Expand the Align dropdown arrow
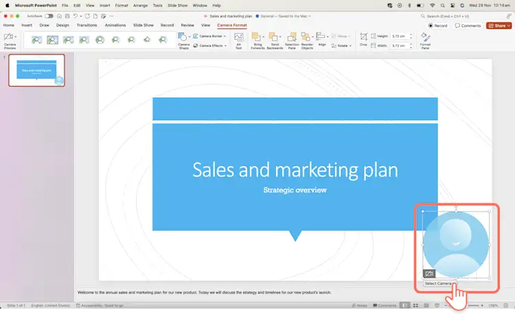This screenshot has width=515, height=316. click(x=328, y=36)
